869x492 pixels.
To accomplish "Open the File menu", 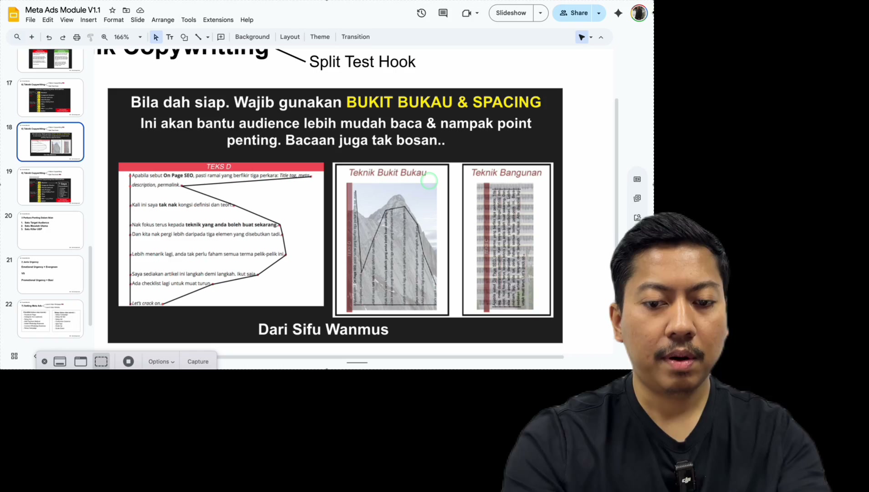I will click(31, 20).
